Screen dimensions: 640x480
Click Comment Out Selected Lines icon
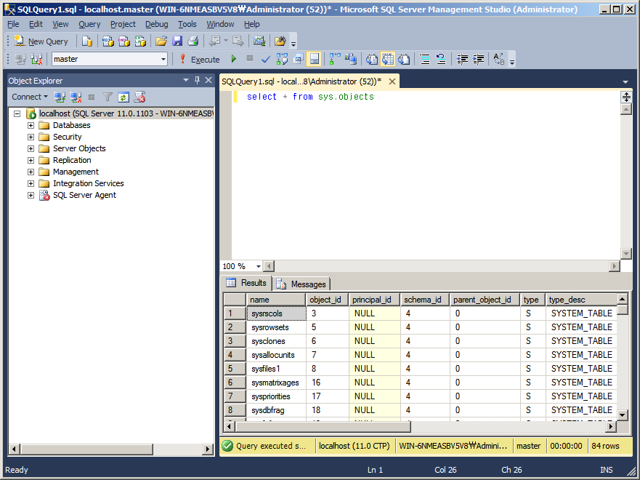pos(425,59)
